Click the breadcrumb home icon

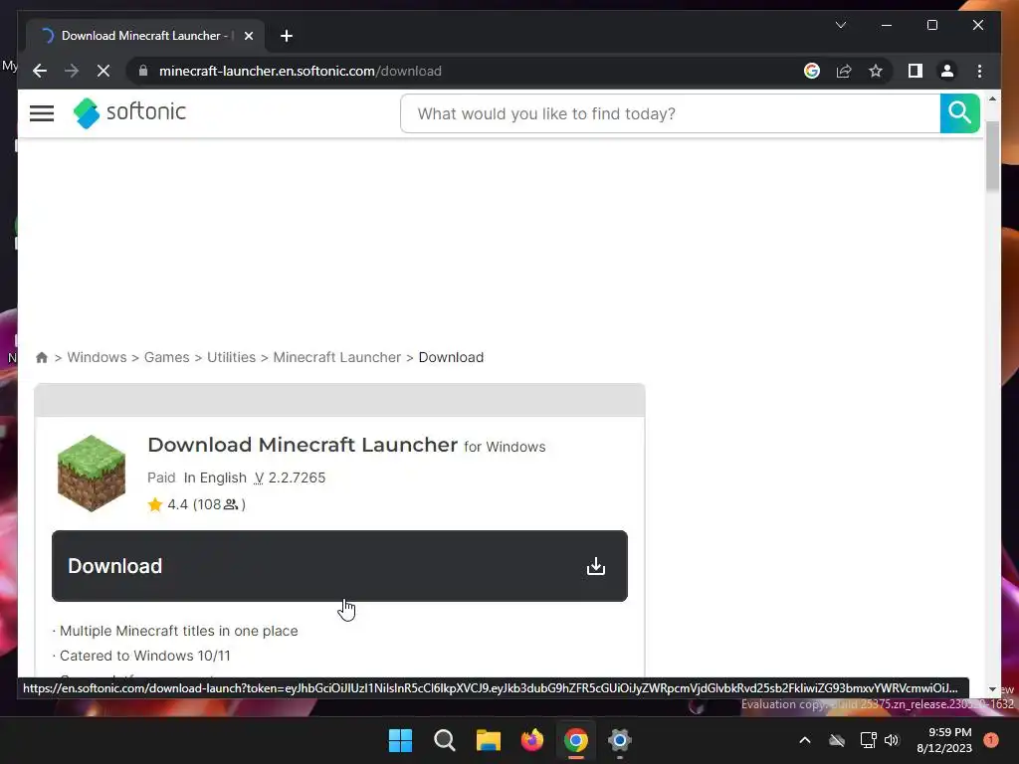pyautogui.click(x=42, y=357)
